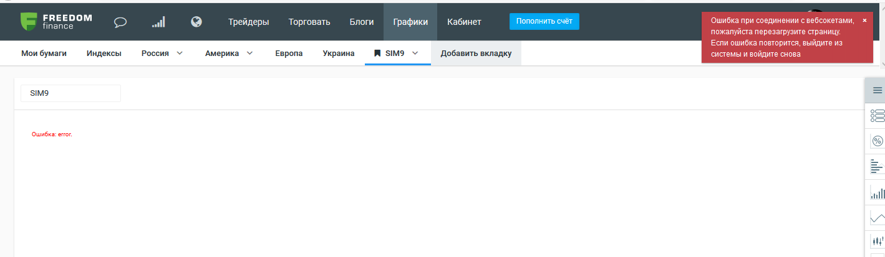Viewport: 885px width, 257px height.
Task: Open the Блоги menu
Action: tap(362, 22)
